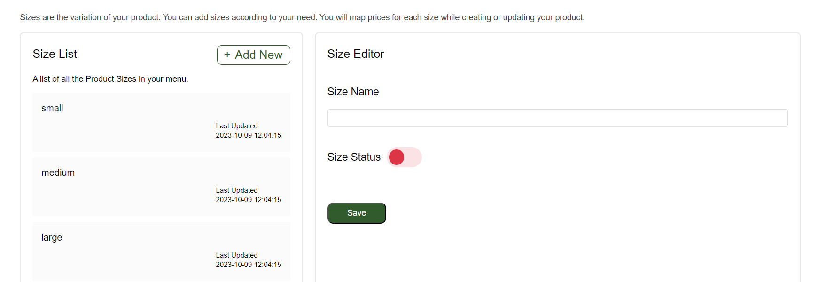
Task: Click 'Last Updated' label in the large row
Action: [x=237, y=255]
